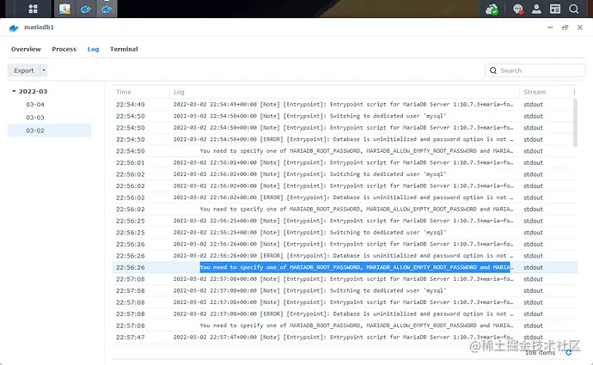Viewport: 593px width, 365px height.
Task: Select the 22:57:08 ERROR log entry
Action: tap(345, 313)
